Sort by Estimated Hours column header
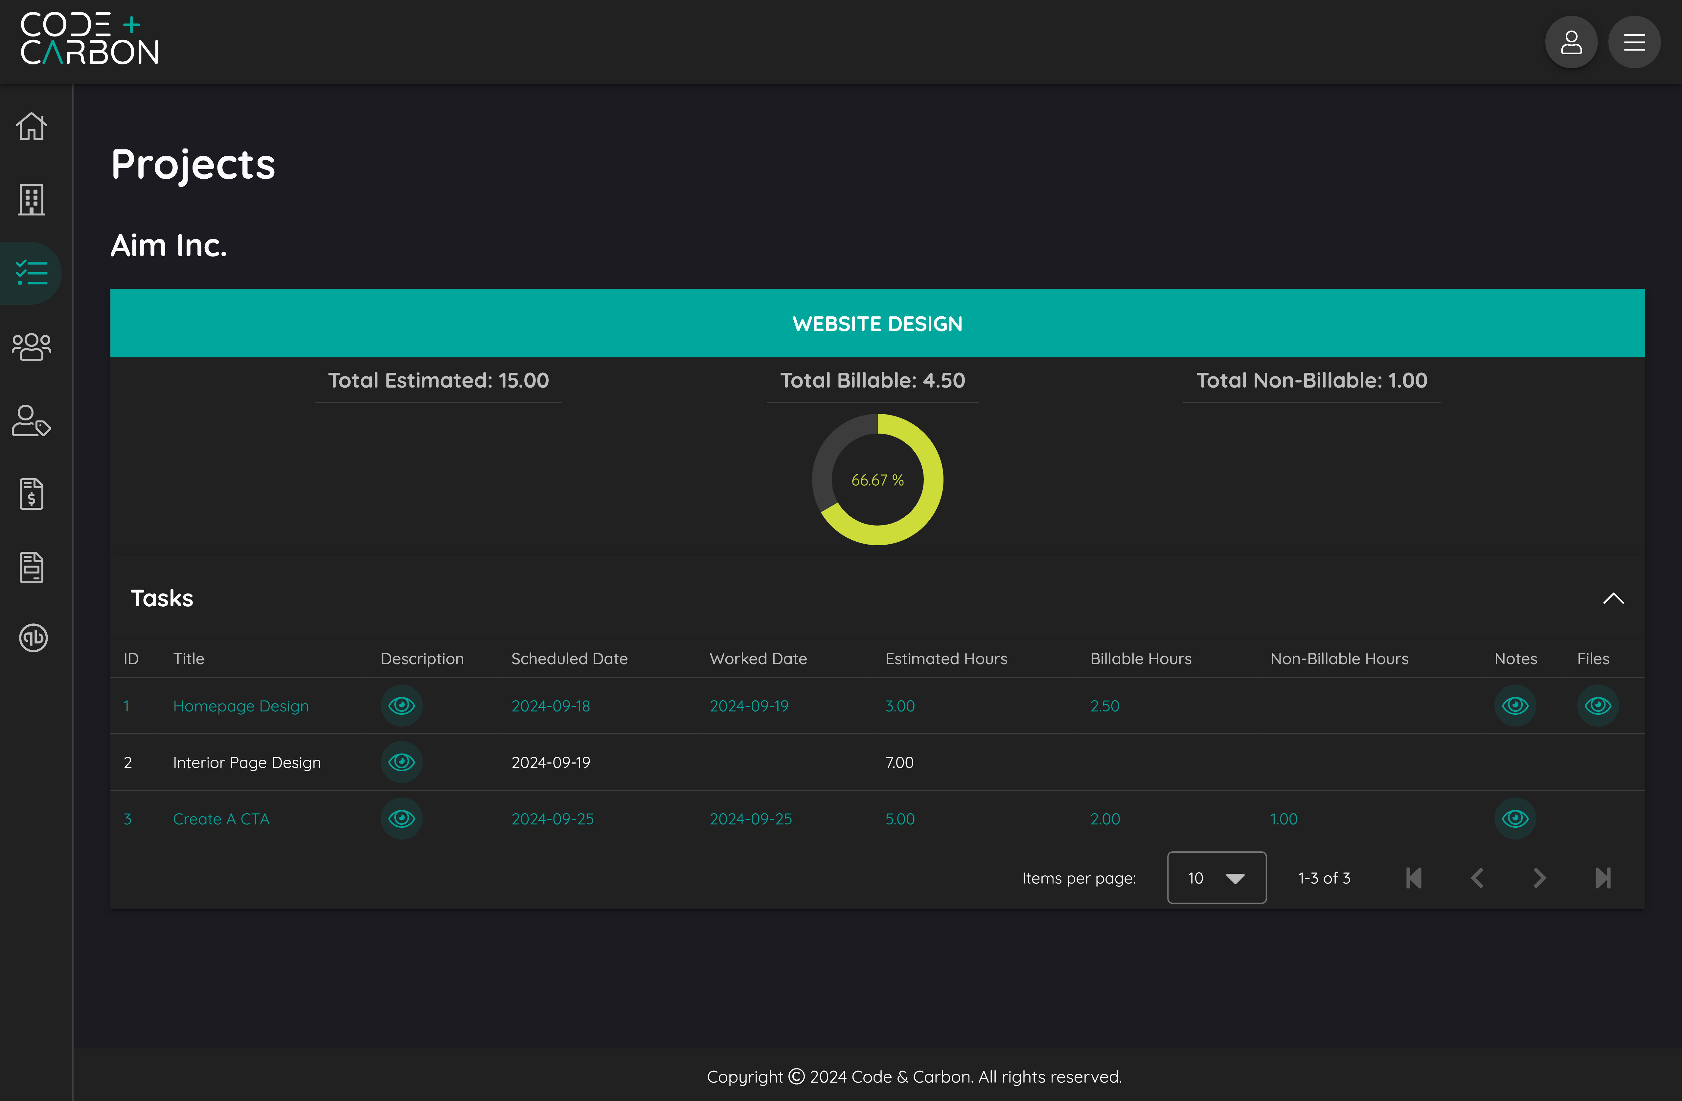Image resolution: width=1682 pixels, height=1101 pixels. [x=946, y=659]
